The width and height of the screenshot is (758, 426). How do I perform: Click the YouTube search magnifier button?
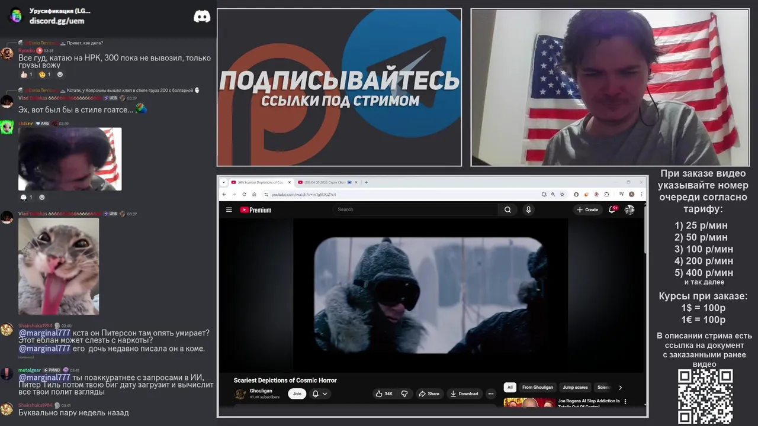point(508,209)
